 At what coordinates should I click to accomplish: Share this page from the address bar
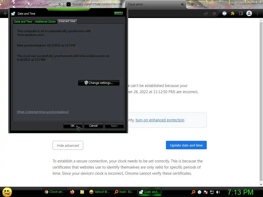pyautogui.click(x=206, y=13)
